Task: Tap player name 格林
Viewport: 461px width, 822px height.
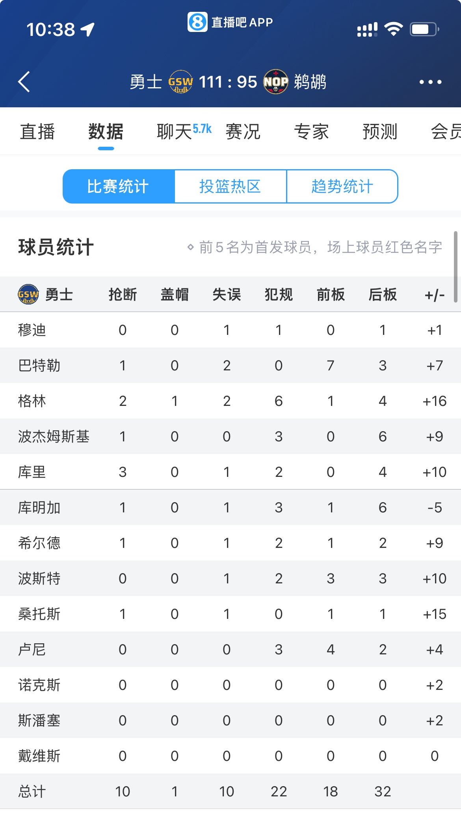Action: [32, 401]
